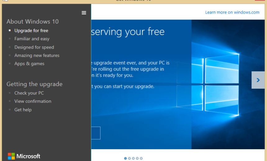
Task: Open Check your PC
Action: (x=29, y=93)
